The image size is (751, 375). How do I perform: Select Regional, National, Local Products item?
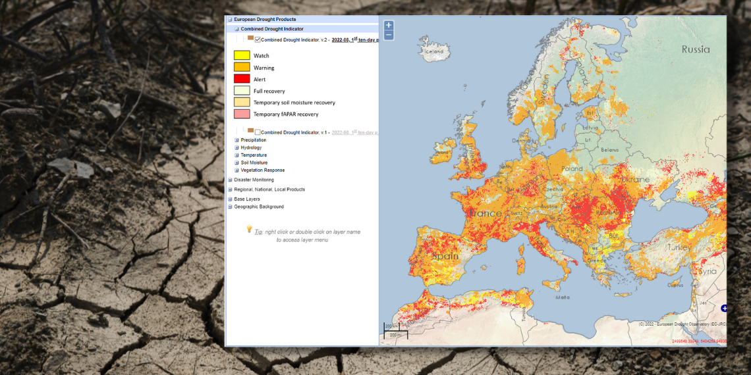pos(269,189)
